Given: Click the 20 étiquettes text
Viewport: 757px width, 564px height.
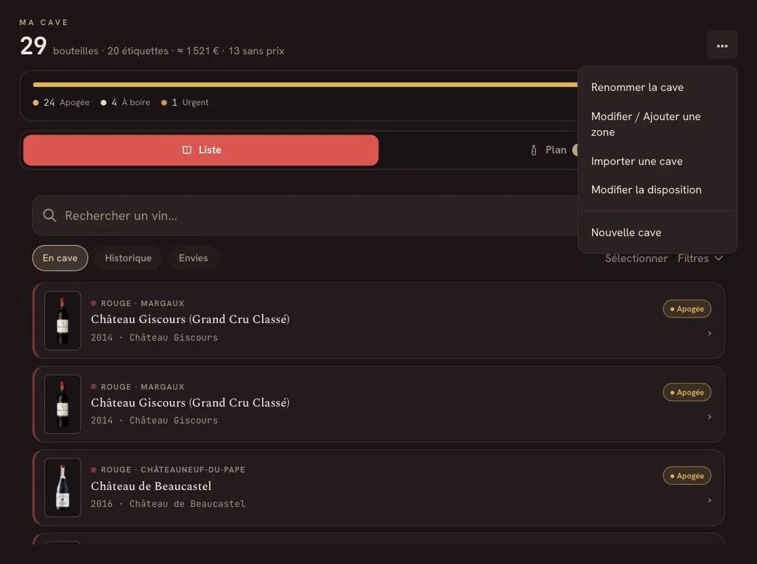Looking at the screenshot, I should 138,51.
